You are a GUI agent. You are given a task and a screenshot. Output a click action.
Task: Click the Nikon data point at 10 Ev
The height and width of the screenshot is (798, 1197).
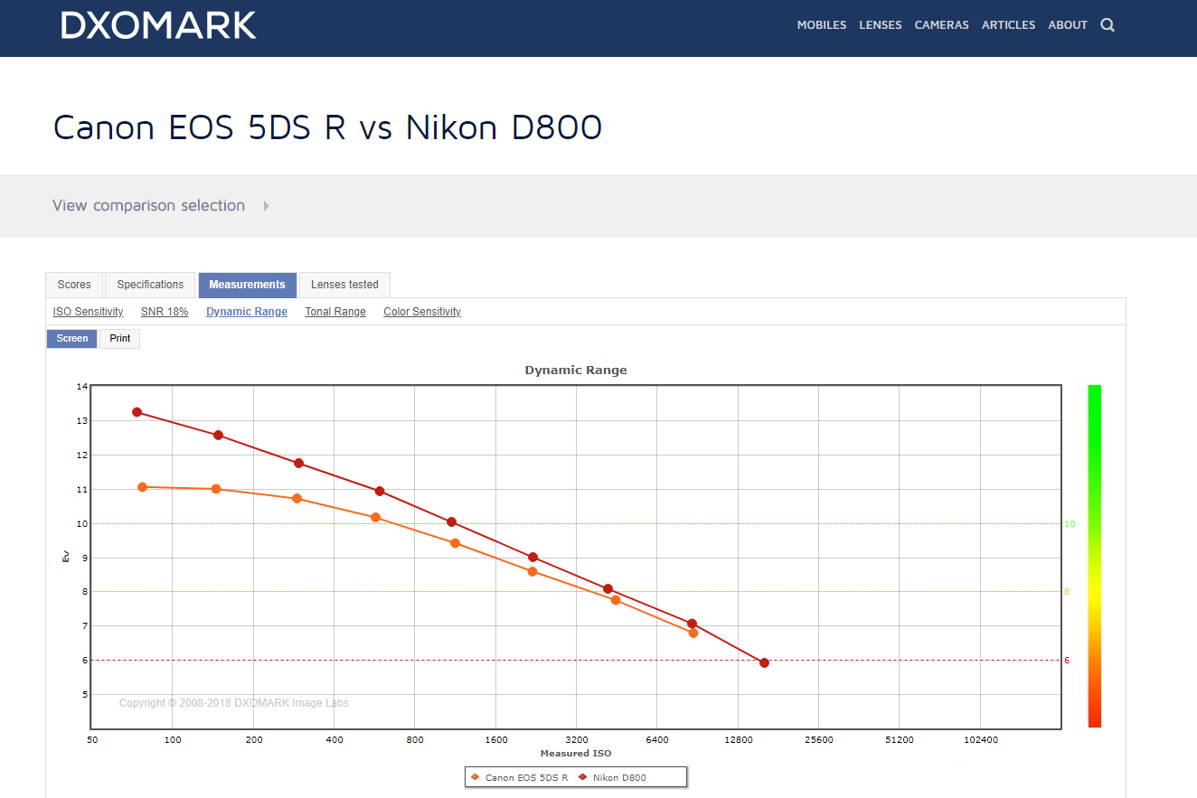pyautogui.click(x=451, y=522)
